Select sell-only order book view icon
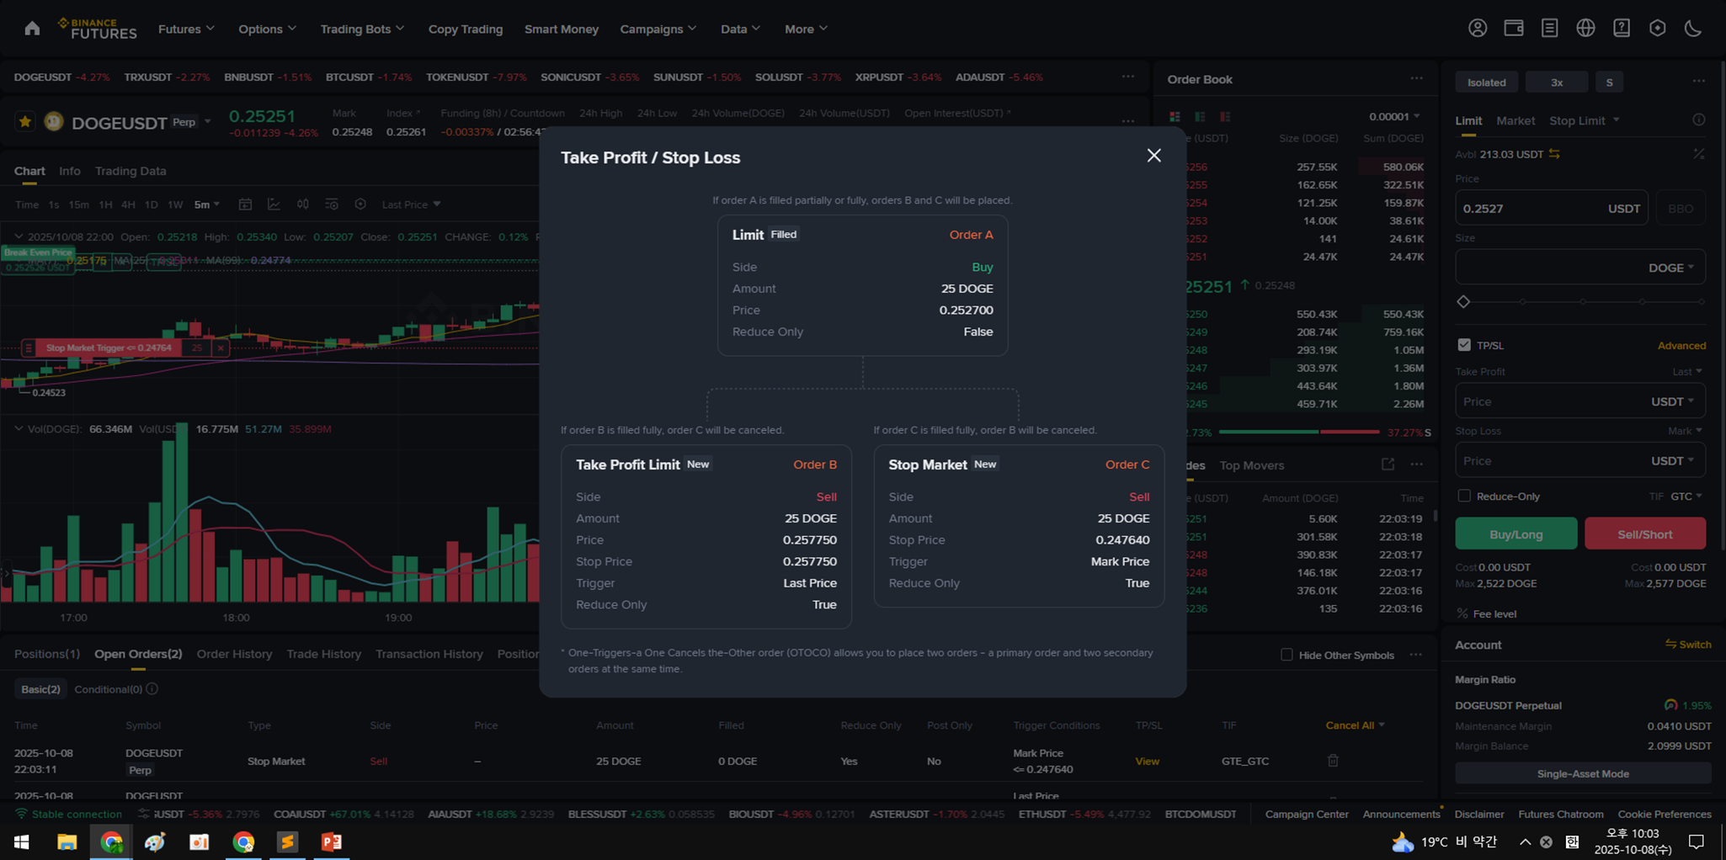Viewport: 1726px width, 860px height. click(x=1225, y=116)
